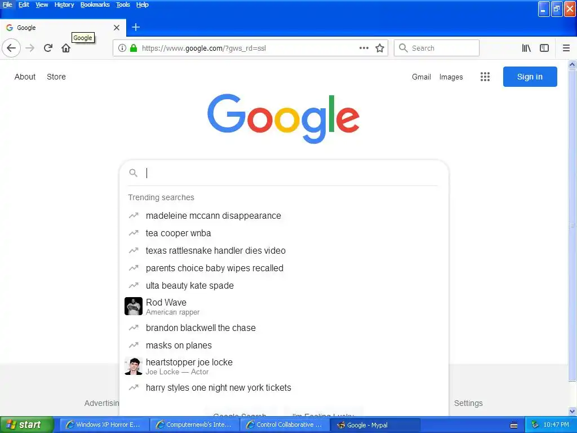Open the browser home page icon
This screenshot has width=577, height=433.
click(66, 48)
